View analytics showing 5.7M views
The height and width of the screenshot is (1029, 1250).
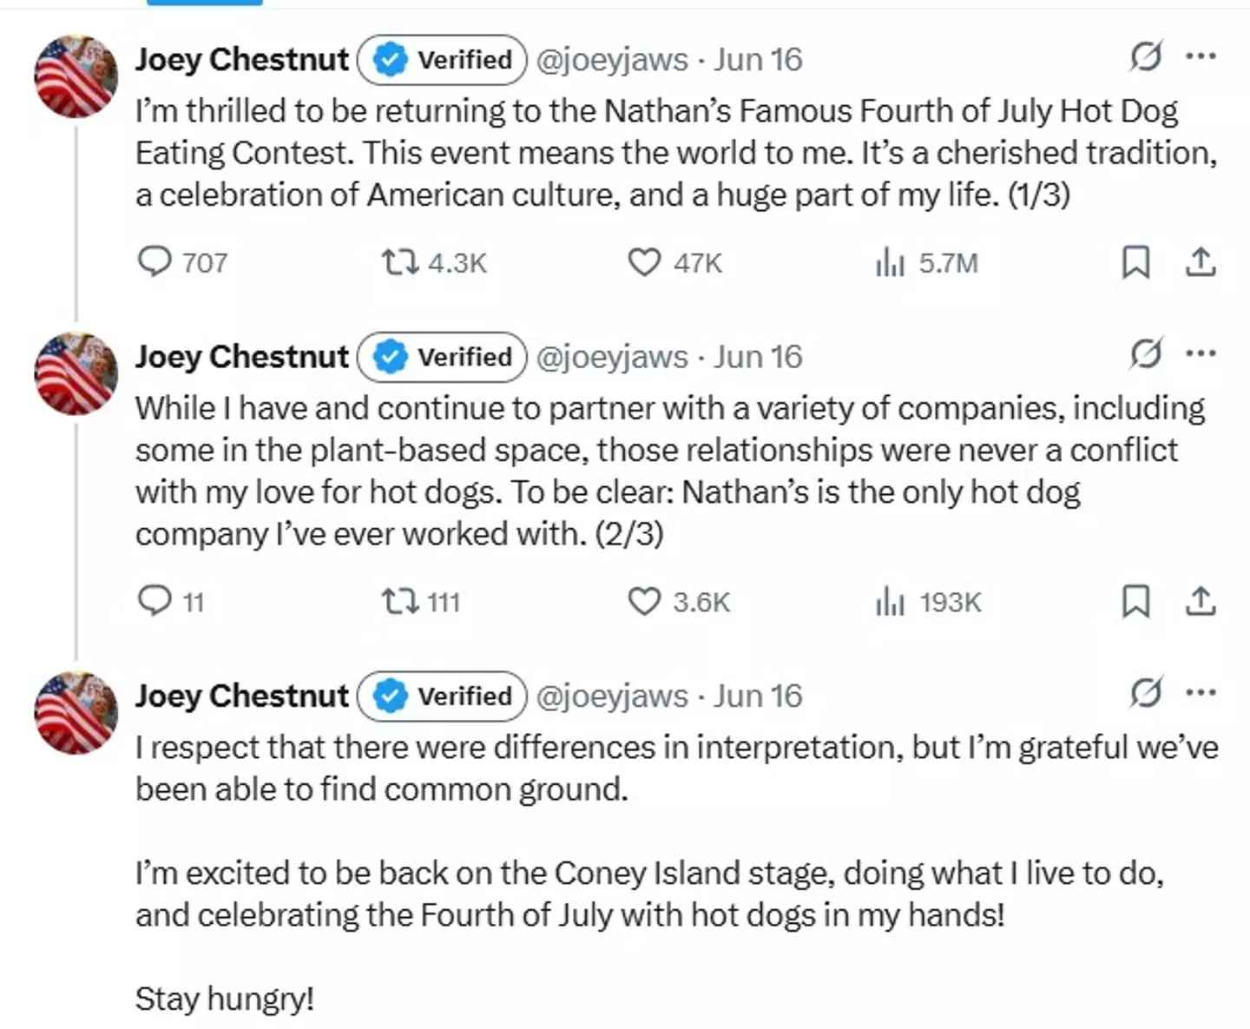click(x=891, y=262)
